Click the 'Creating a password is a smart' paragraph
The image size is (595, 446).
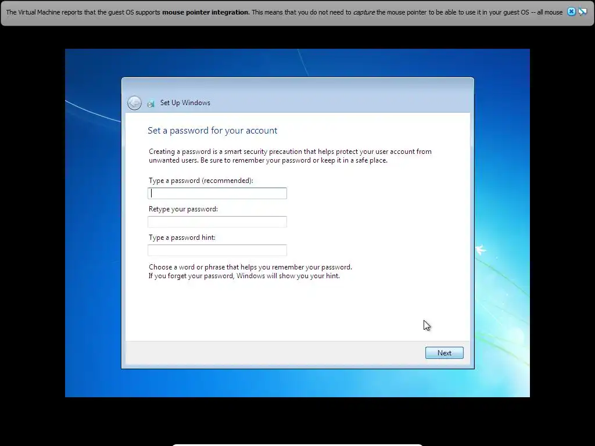click(x=290, y=156)
